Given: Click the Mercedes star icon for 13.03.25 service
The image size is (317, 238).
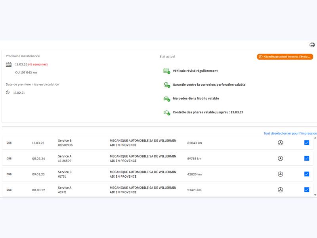Looking at the screenshot, I should pyautogui.click(x=280, y=143).
